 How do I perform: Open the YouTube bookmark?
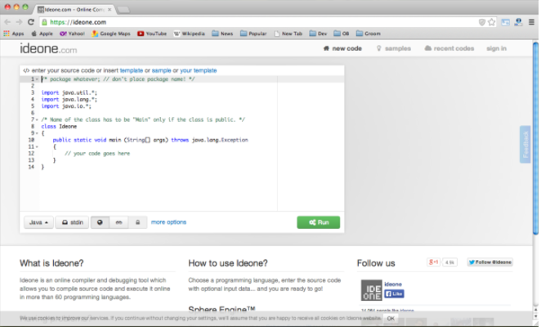point(152,34)
